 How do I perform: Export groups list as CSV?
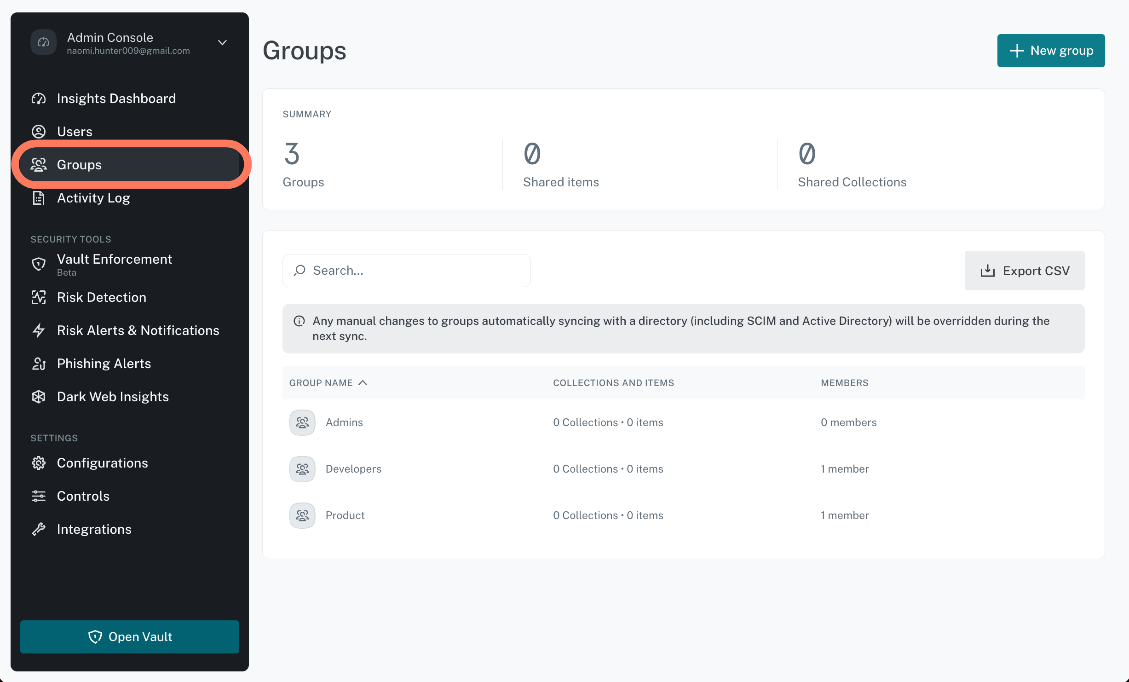click(1025, 271)
